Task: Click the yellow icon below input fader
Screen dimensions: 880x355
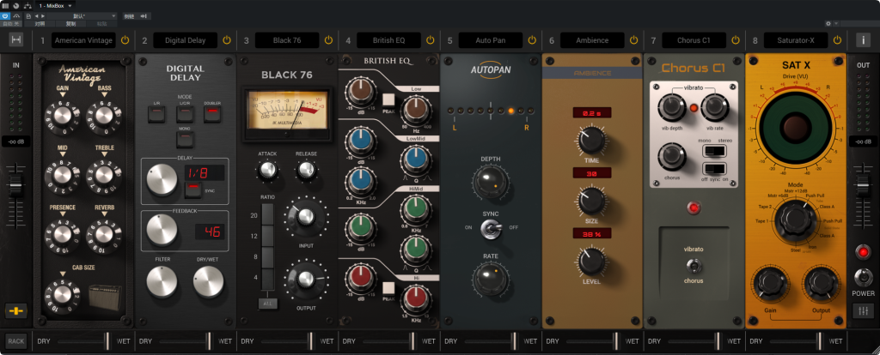Action: [16, 310]
